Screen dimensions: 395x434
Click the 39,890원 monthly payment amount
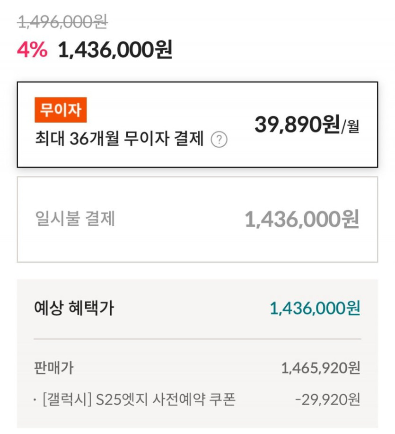pyautogui.click(x=297, y=125)
